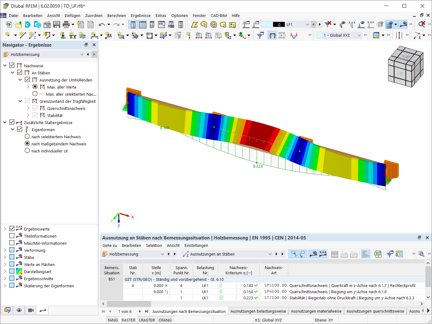Toggle the FANG snap status button
This screenshot has height=324, width=432.
click(113, 320)
